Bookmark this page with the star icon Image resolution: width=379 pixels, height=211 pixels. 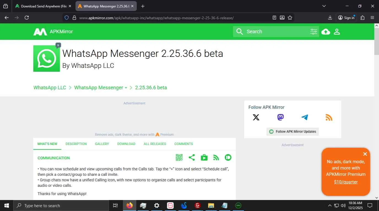(x=290, y=18)
